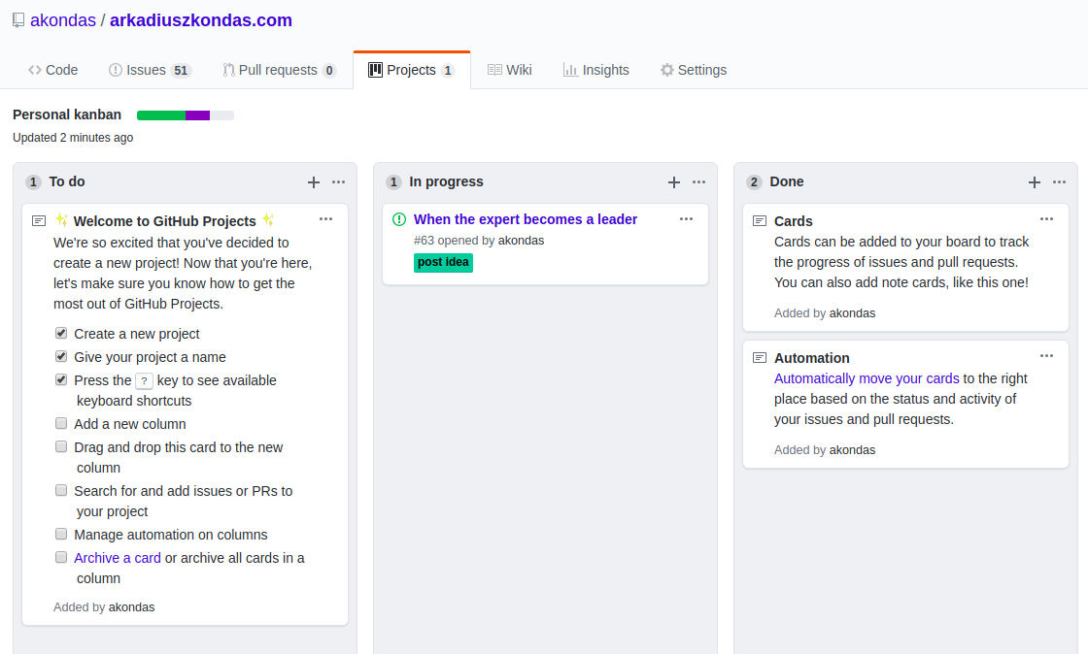This screenshot has width=1088, height=654.
Task: Open the In progress column options menu
Action: (698, 182)
